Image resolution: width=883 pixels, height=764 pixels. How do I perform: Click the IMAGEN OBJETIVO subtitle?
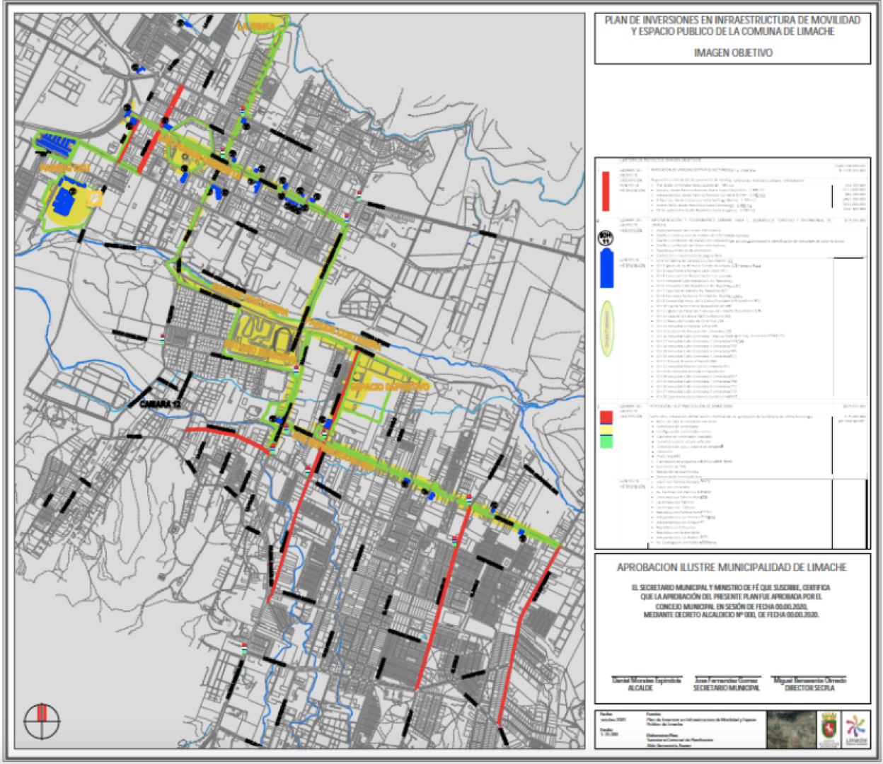pos(732,52)
